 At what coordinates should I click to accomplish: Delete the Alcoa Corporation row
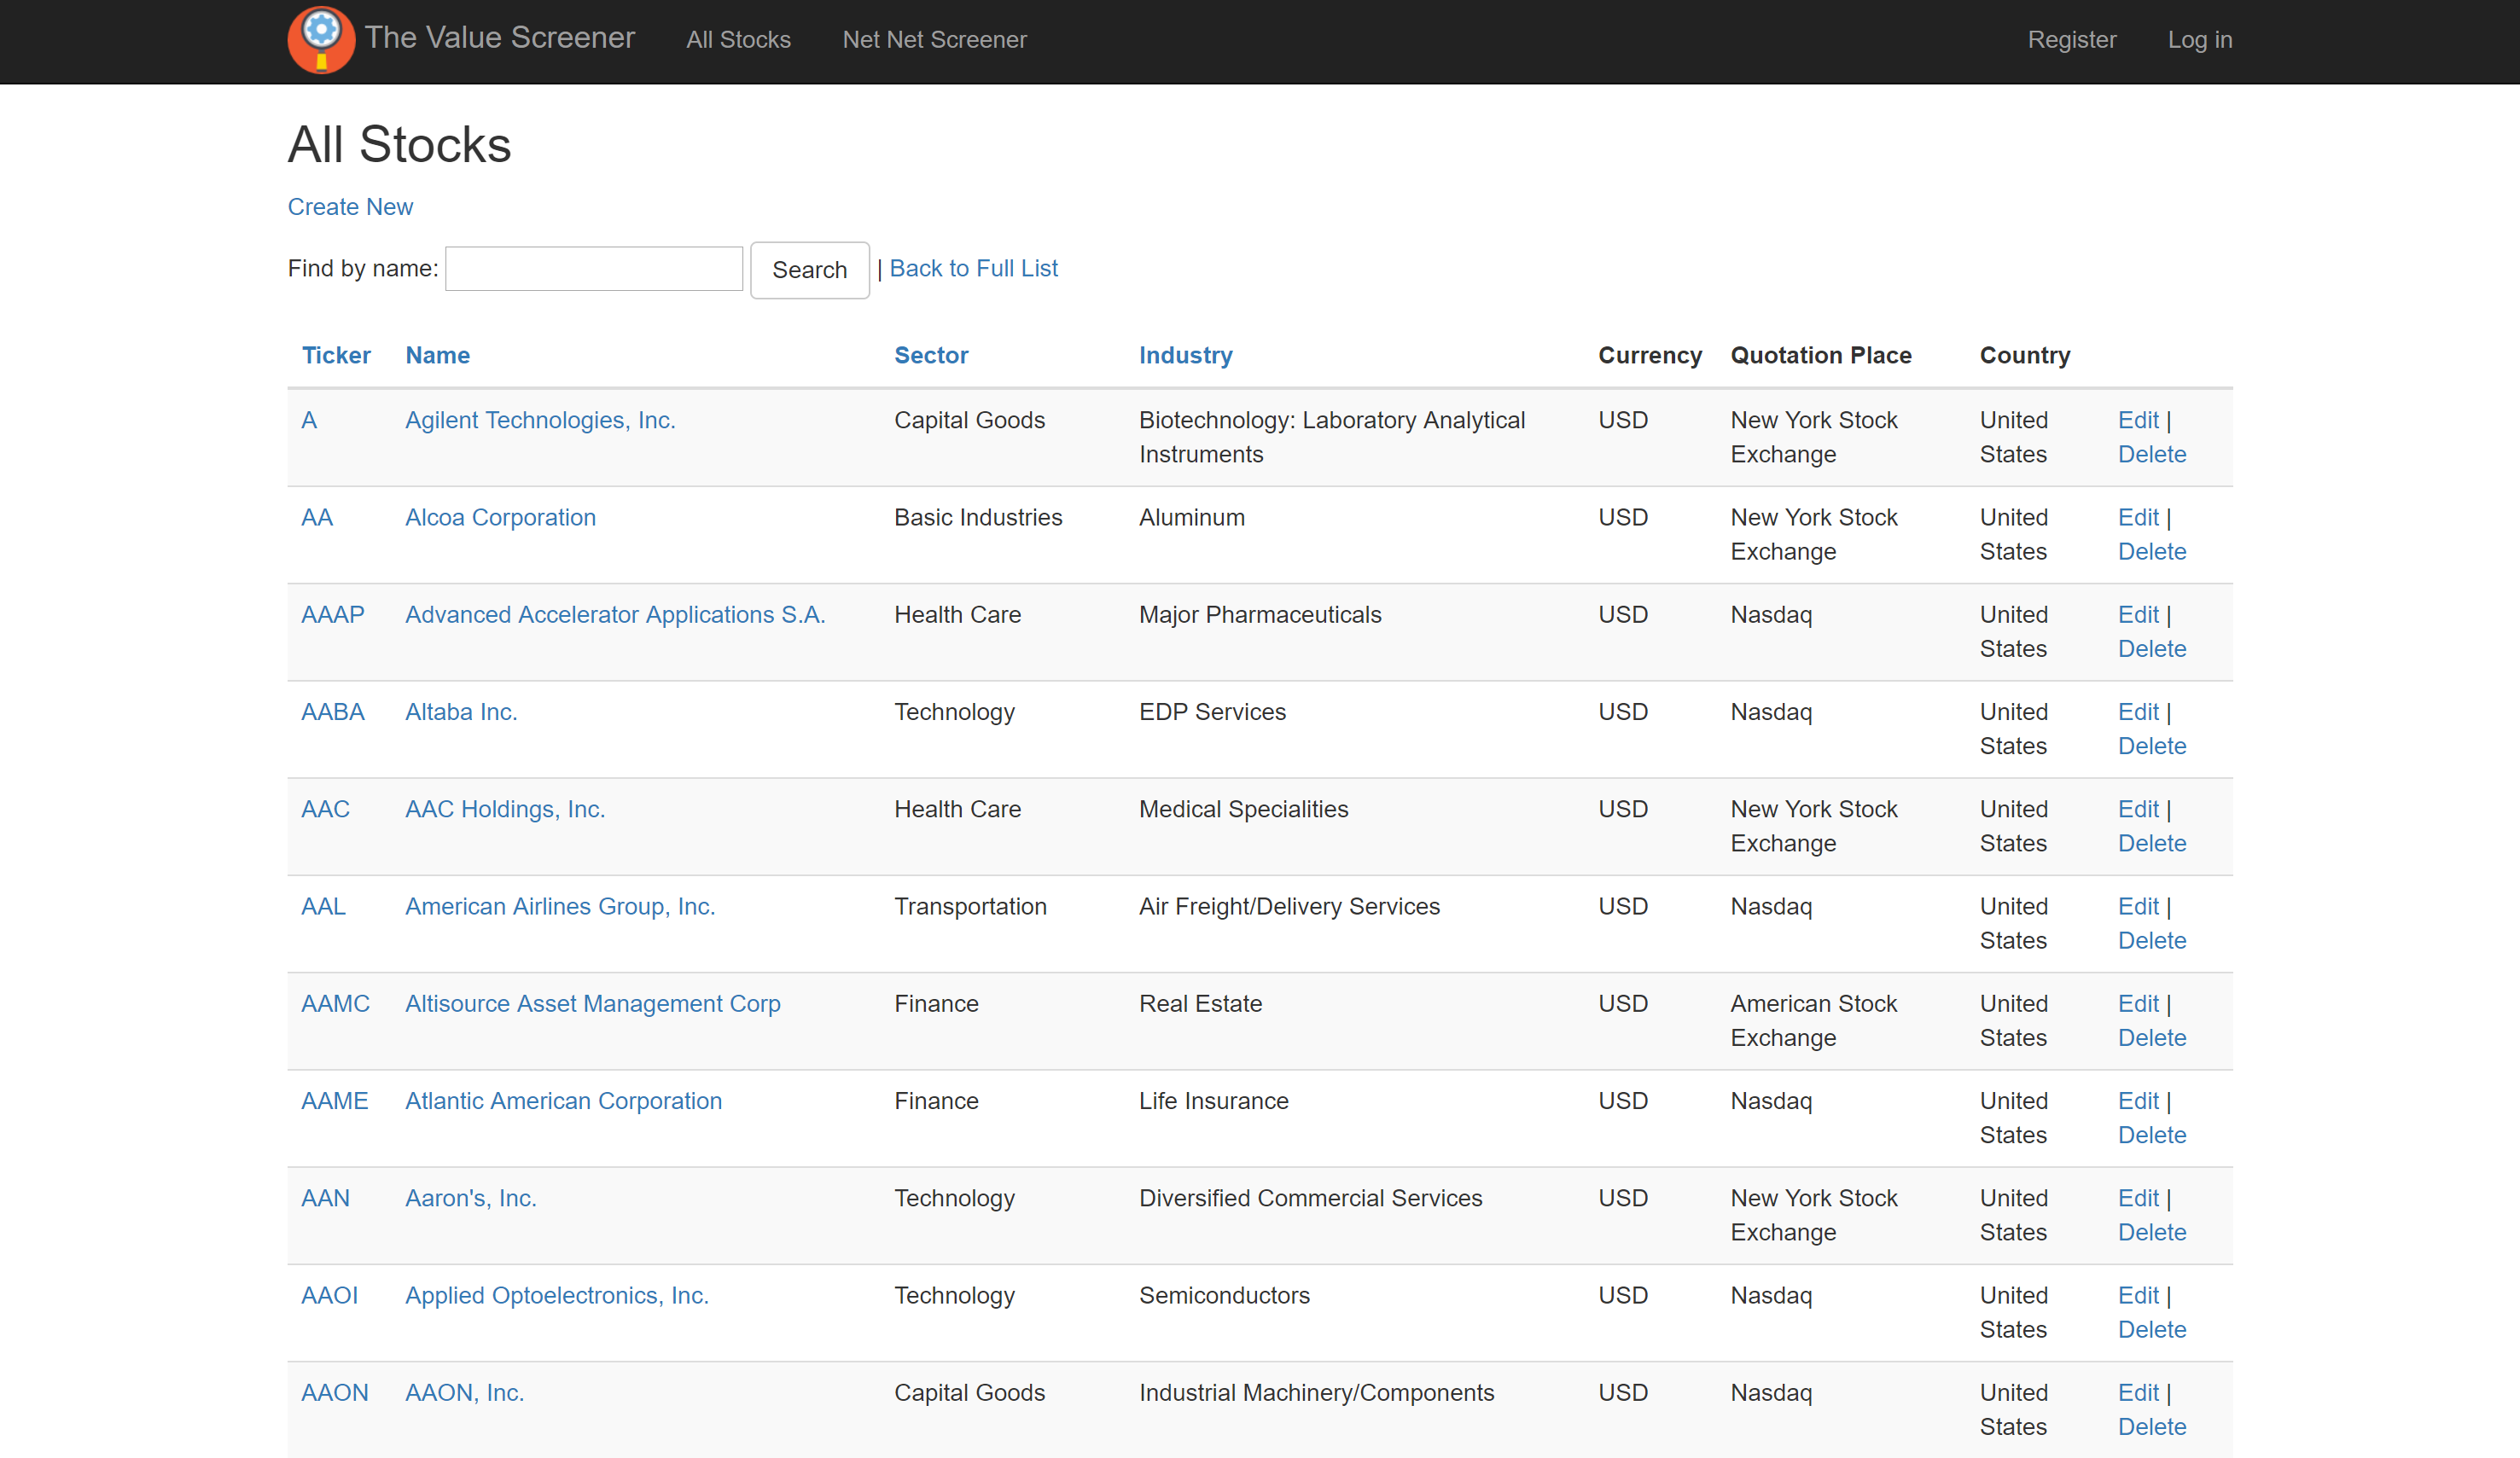2152,551
